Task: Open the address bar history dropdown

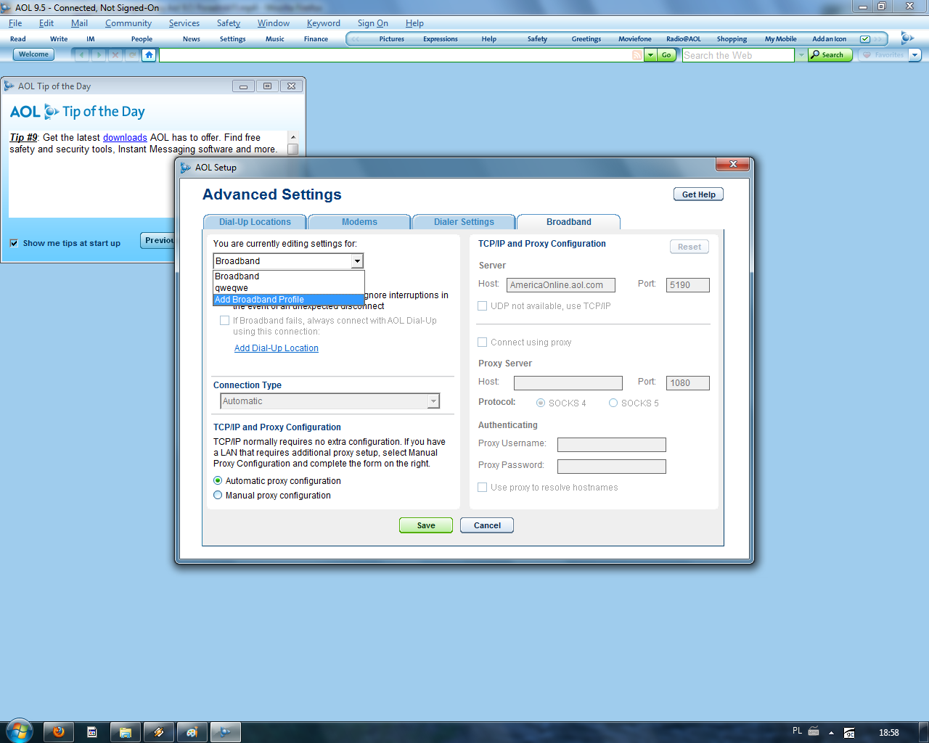Action: click(x=650, y=55)
